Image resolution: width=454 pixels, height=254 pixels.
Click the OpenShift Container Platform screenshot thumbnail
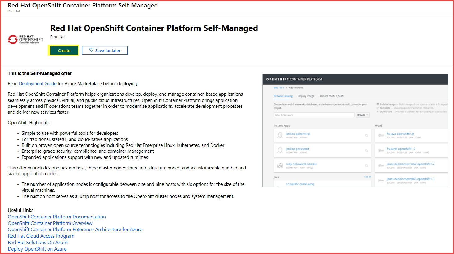pyautogui.click(x=355, y=130)
